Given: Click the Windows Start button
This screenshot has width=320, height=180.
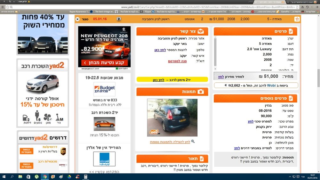Looking at the screenshot, I should (4, 177).
